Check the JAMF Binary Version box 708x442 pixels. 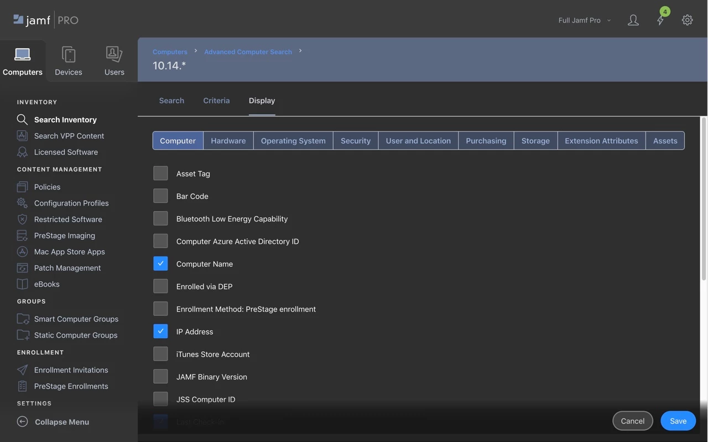coord(160,377)
